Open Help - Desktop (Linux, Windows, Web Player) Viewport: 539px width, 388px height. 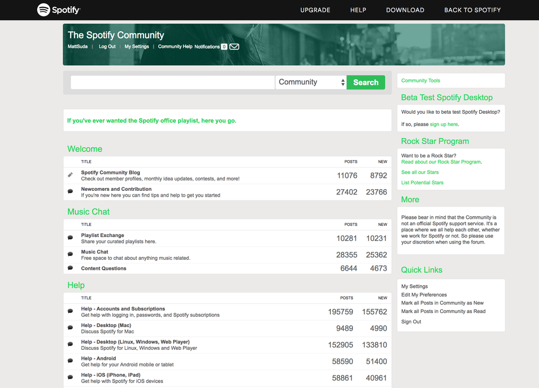[135, 342]
